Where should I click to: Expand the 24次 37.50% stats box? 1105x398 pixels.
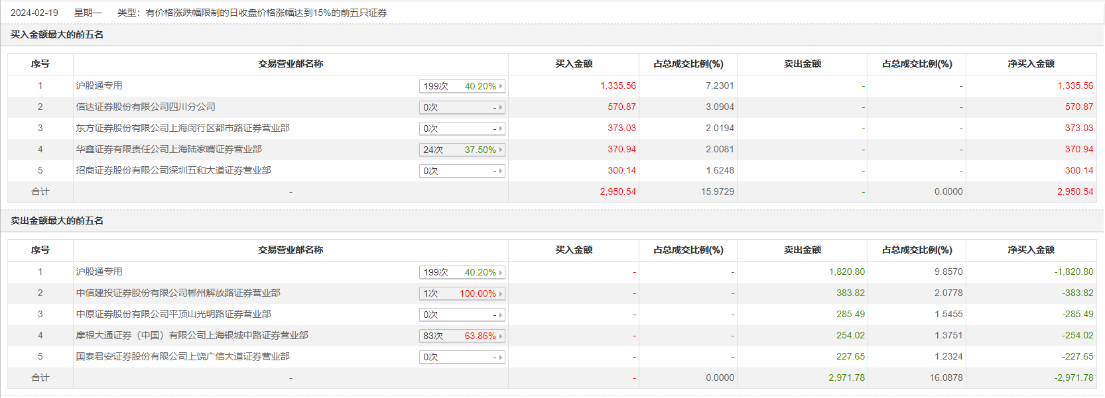[x=462, y=150]
